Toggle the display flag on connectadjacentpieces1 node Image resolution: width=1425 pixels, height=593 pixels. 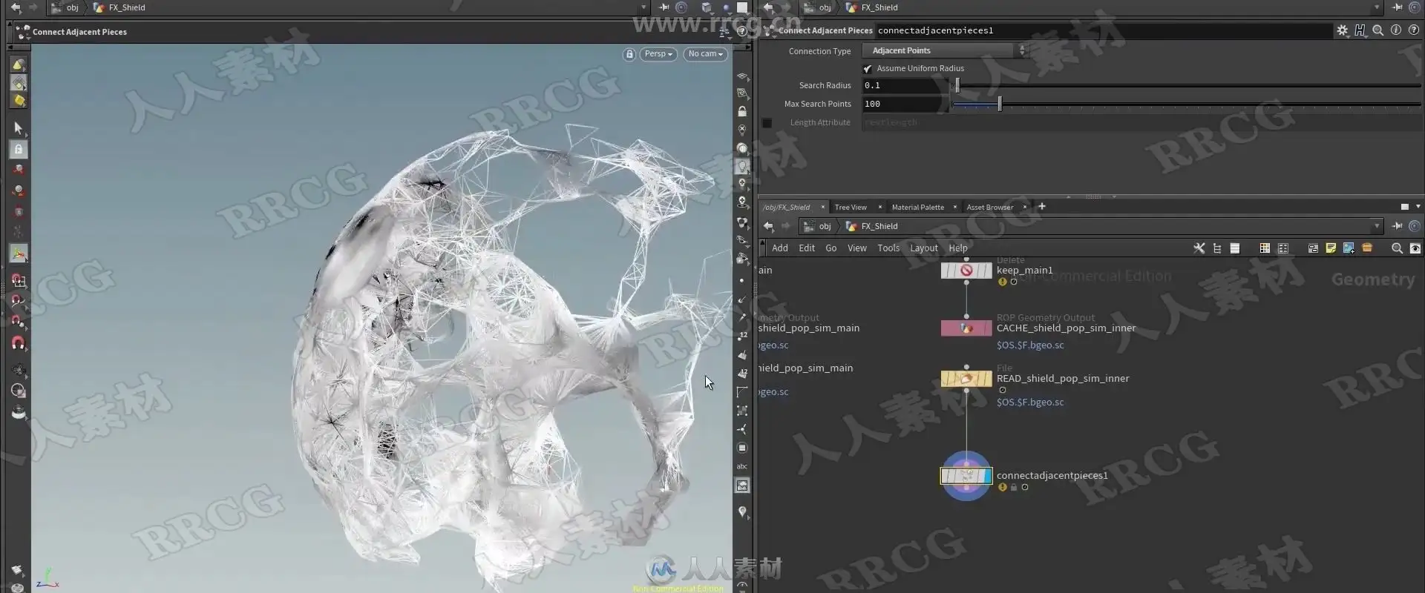coord(987,476)
